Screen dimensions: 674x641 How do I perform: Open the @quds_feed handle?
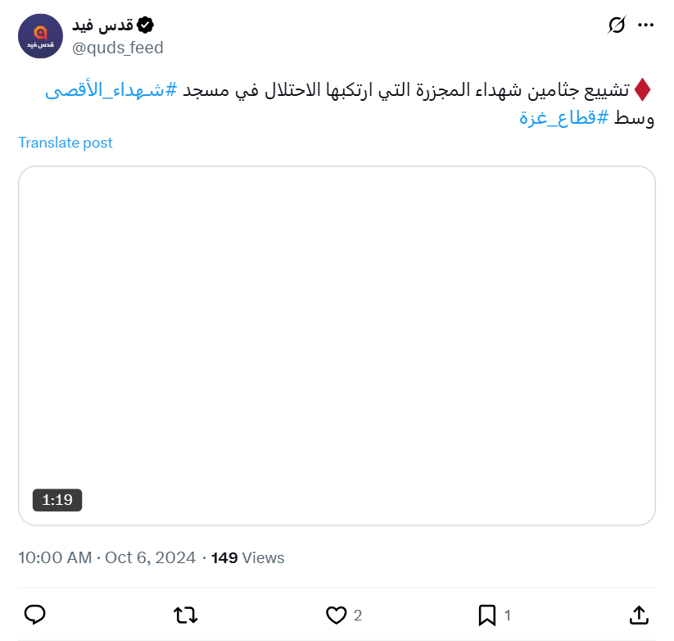click(x=118, y=48)
